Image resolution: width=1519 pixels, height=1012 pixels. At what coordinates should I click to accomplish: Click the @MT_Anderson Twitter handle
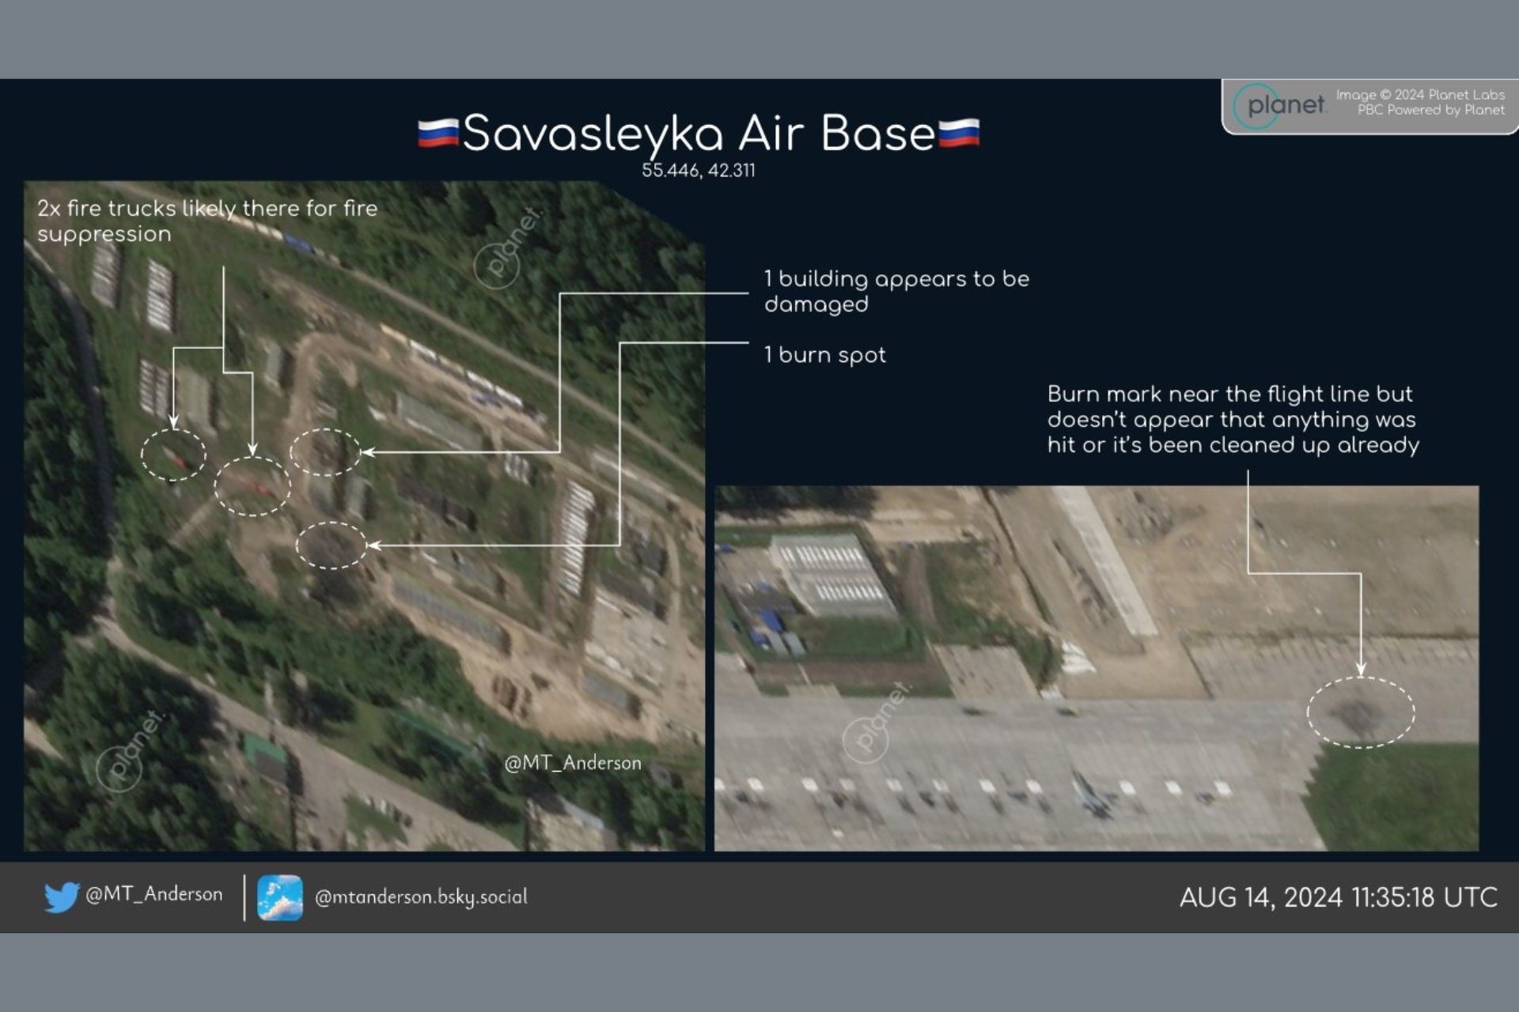tap(153, 894)
